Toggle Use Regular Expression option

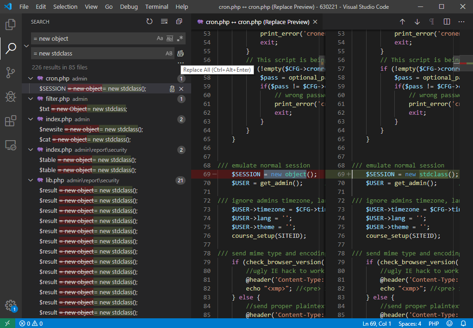[x=180, y=38]
